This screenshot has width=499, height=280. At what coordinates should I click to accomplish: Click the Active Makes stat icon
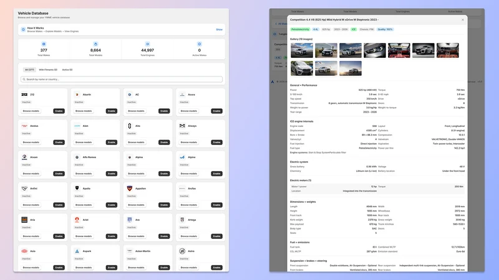199,44
